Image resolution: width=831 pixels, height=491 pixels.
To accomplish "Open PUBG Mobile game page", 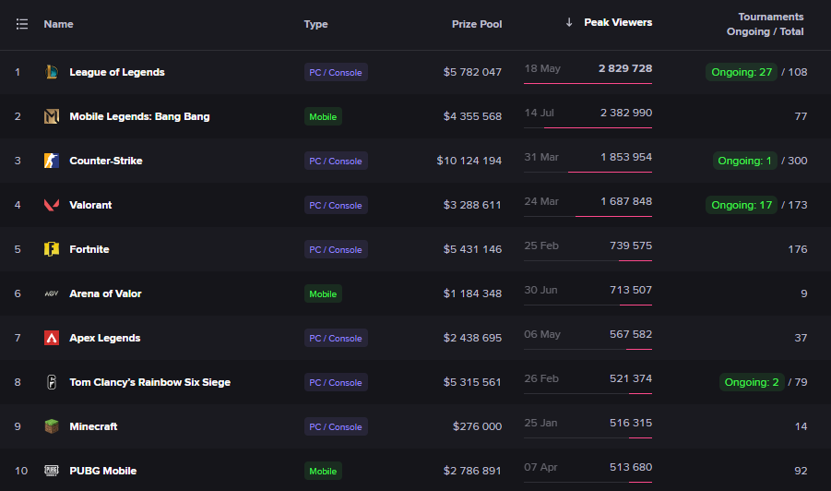I will 102,471.
